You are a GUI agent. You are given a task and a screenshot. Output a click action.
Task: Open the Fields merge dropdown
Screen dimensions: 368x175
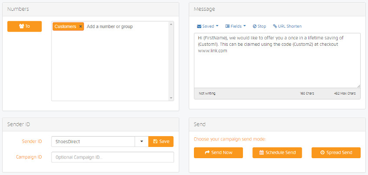236,26
